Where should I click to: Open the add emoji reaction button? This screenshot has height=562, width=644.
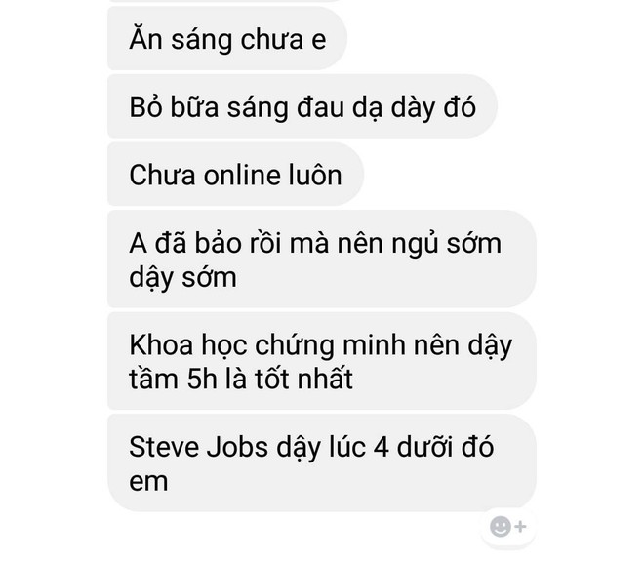(508, 526)
